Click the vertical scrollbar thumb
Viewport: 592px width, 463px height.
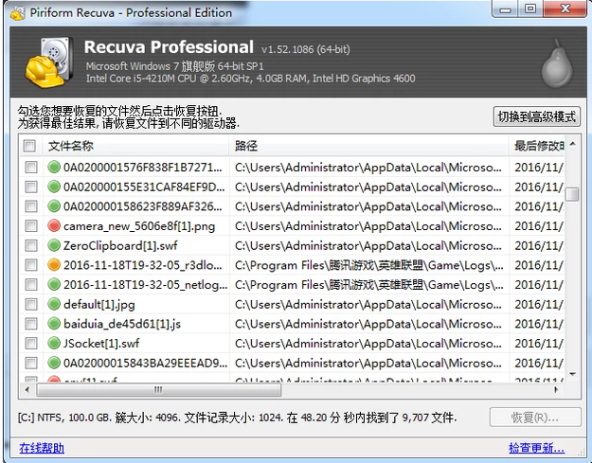[x=572, y=194]
